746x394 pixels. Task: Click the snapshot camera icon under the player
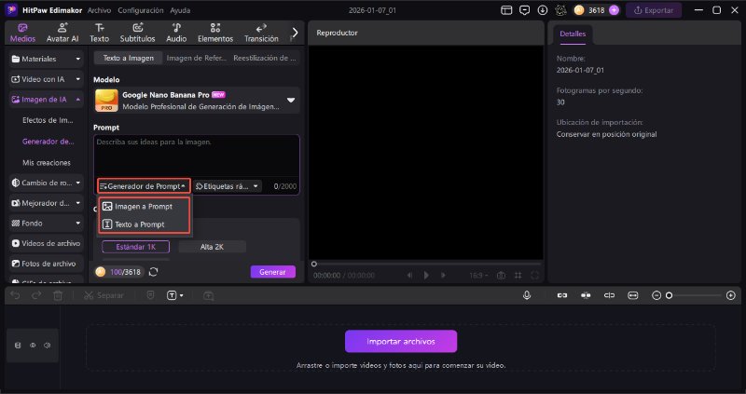[501, 275]
